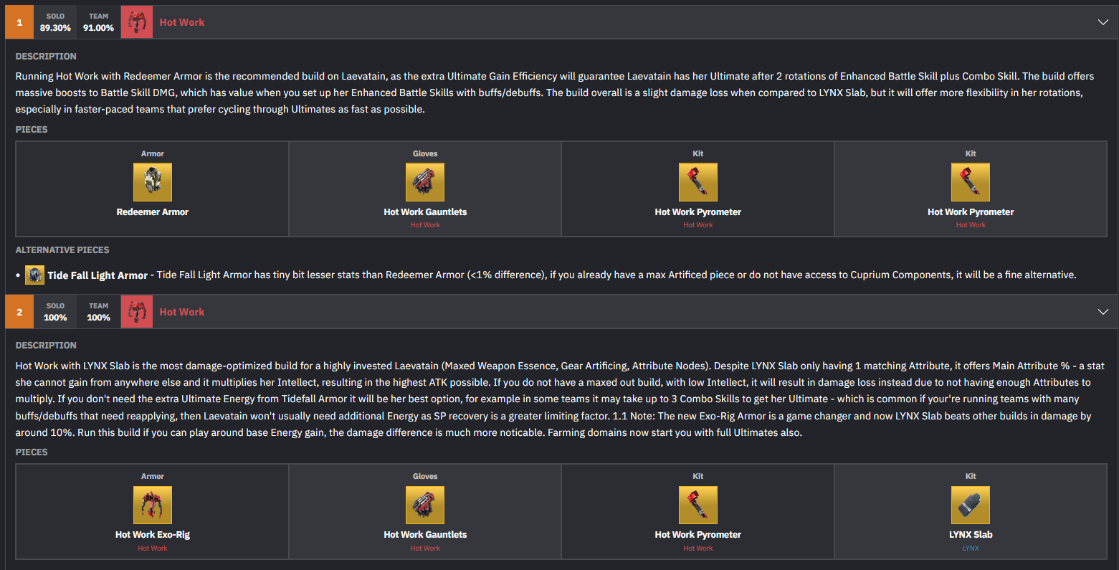Click the Gloves slot label in build 1
The height and width of the screenshot is (570, 1119).
425,154
